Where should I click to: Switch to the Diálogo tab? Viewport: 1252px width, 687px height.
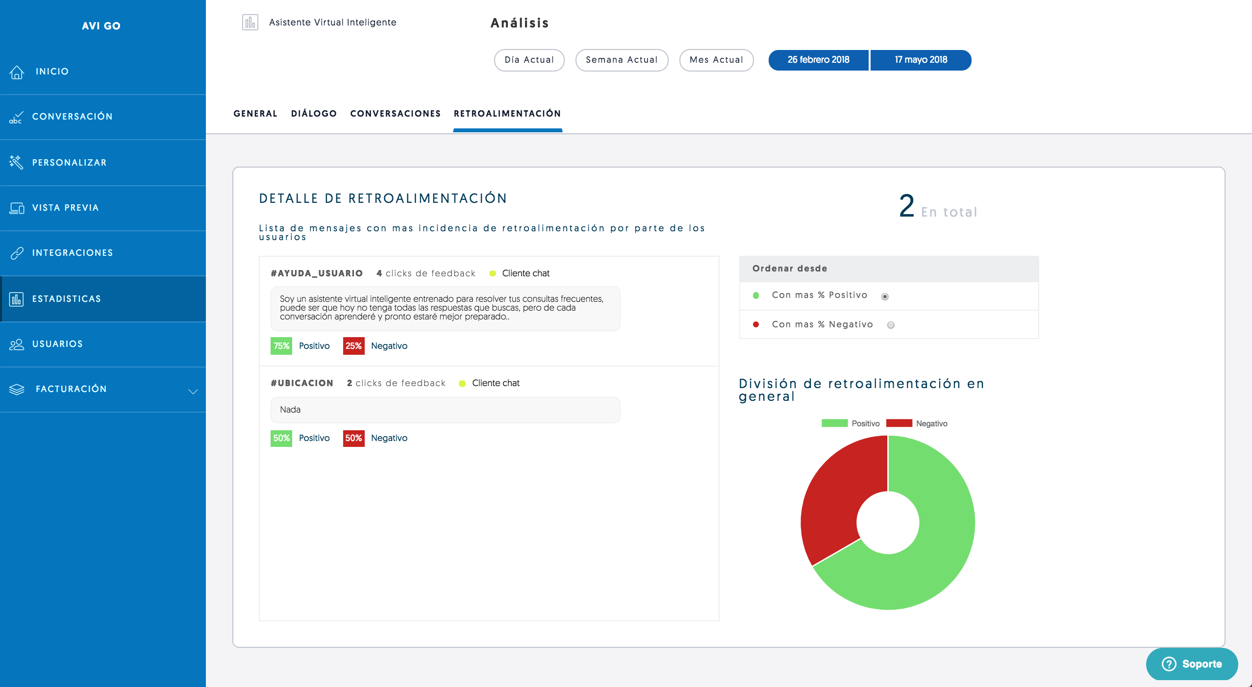(314, 114)
